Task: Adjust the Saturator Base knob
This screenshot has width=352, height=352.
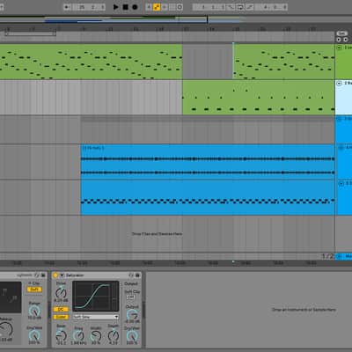Action: coord(62,335)
